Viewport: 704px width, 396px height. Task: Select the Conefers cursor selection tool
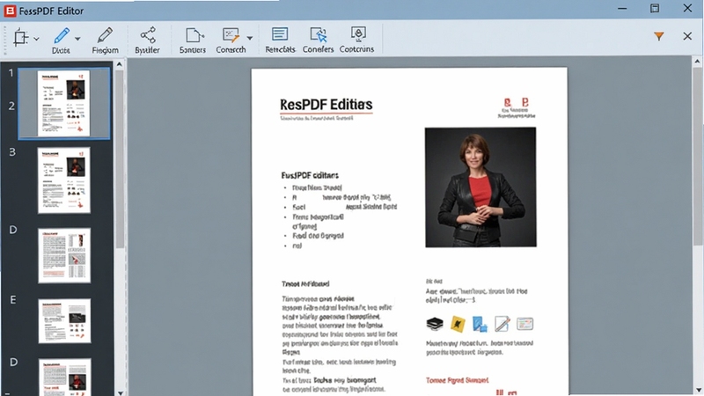pyautogui.click(x=319, y=34)
